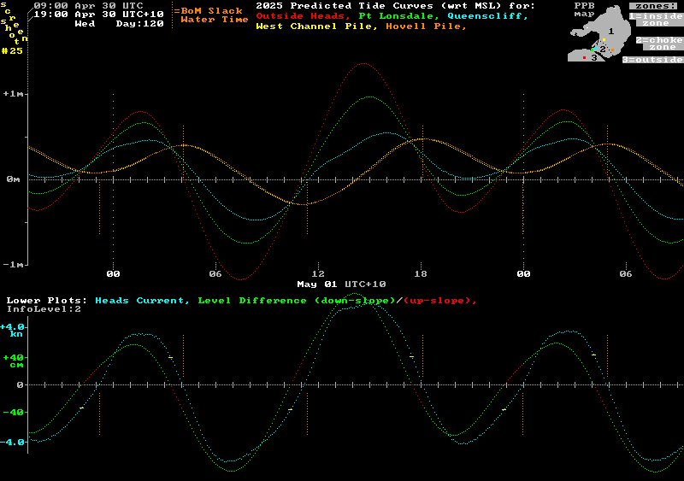Click the 'Lower Plots:' label

click(x=47, y=301)
